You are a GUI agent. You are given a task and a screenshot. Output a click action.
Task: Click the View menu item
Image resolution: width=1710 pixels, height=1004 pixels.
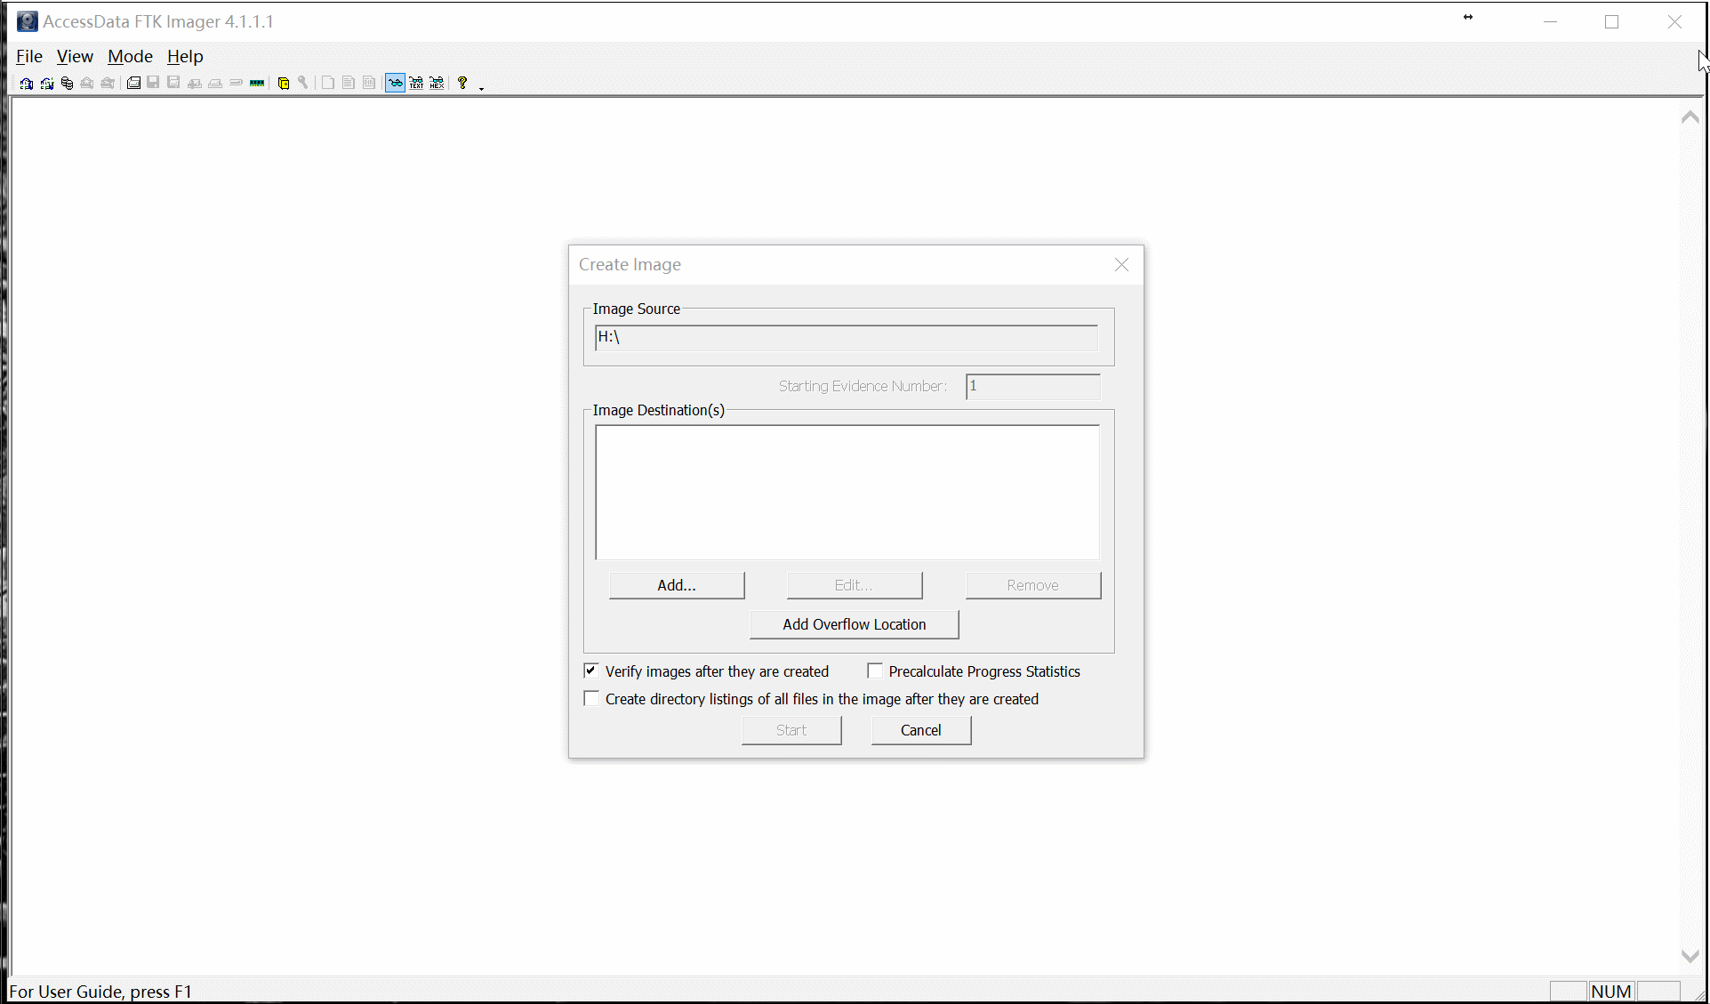(x=74, y=56)
